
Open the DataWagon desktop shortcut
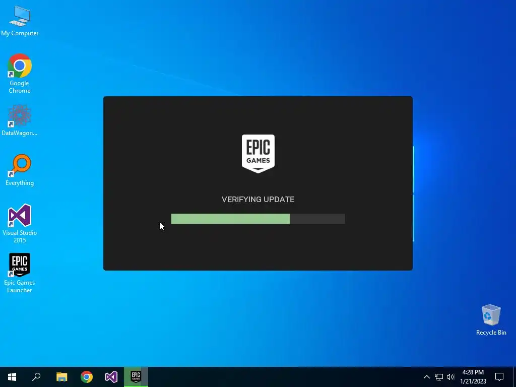[20, 120]
